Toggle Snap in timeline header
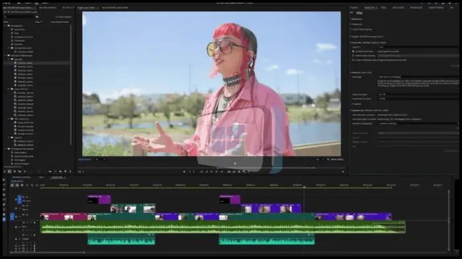 (x=17, y=185)
